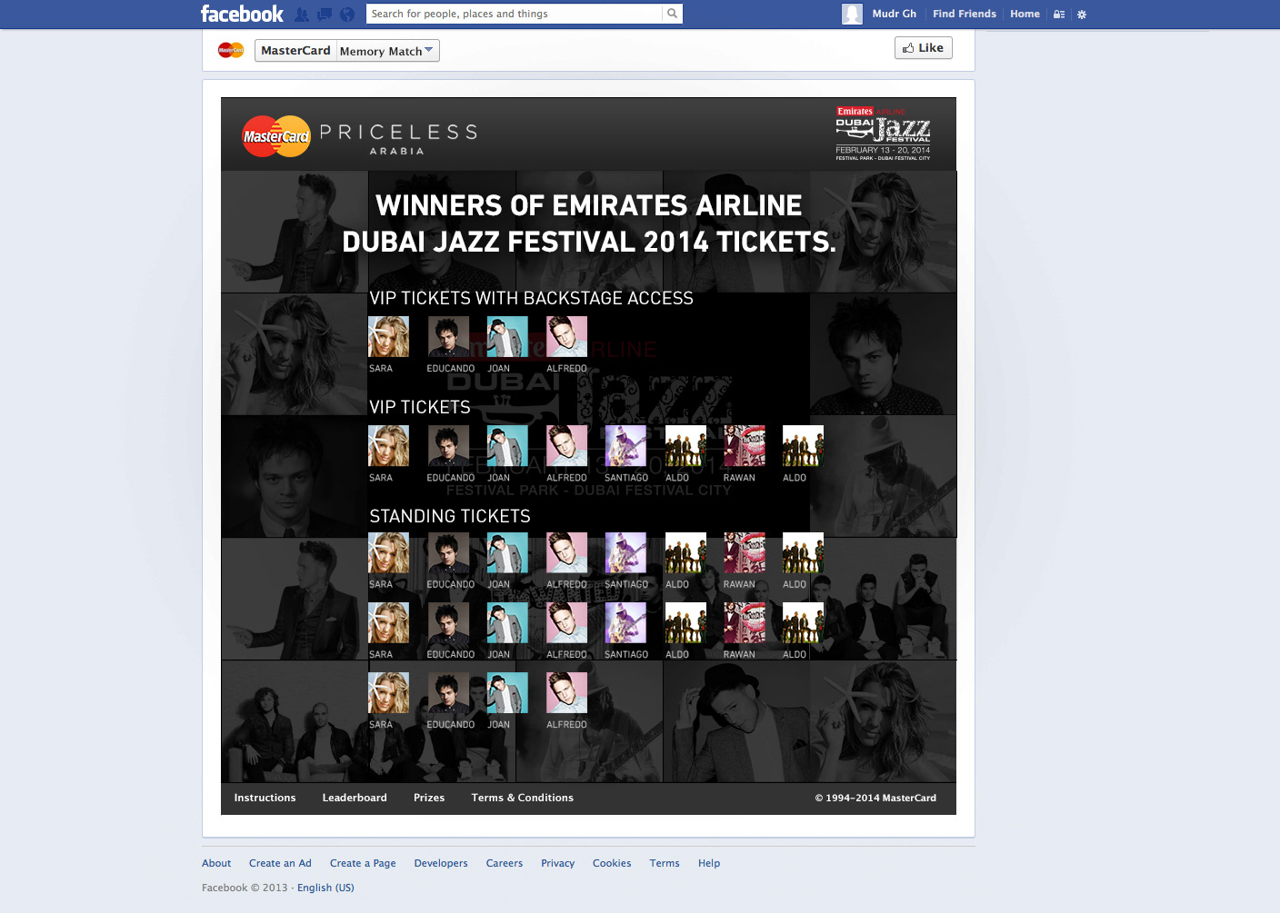Click the Emirates Dubai Jazz Festival logo
The image size is (1280, 913).
883,134
